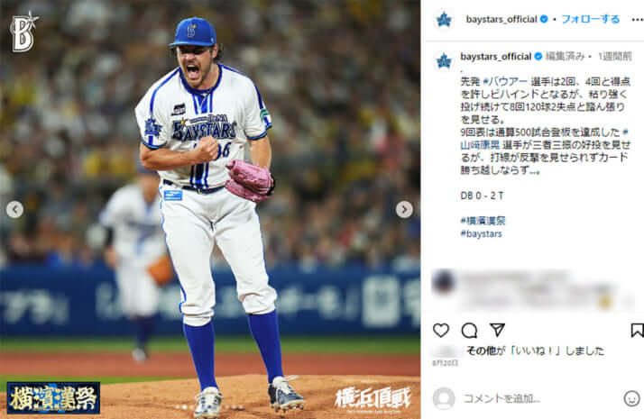Open the #baystars hashtag
The height and width of the screenshot is (419, 644).
[481, 233]
